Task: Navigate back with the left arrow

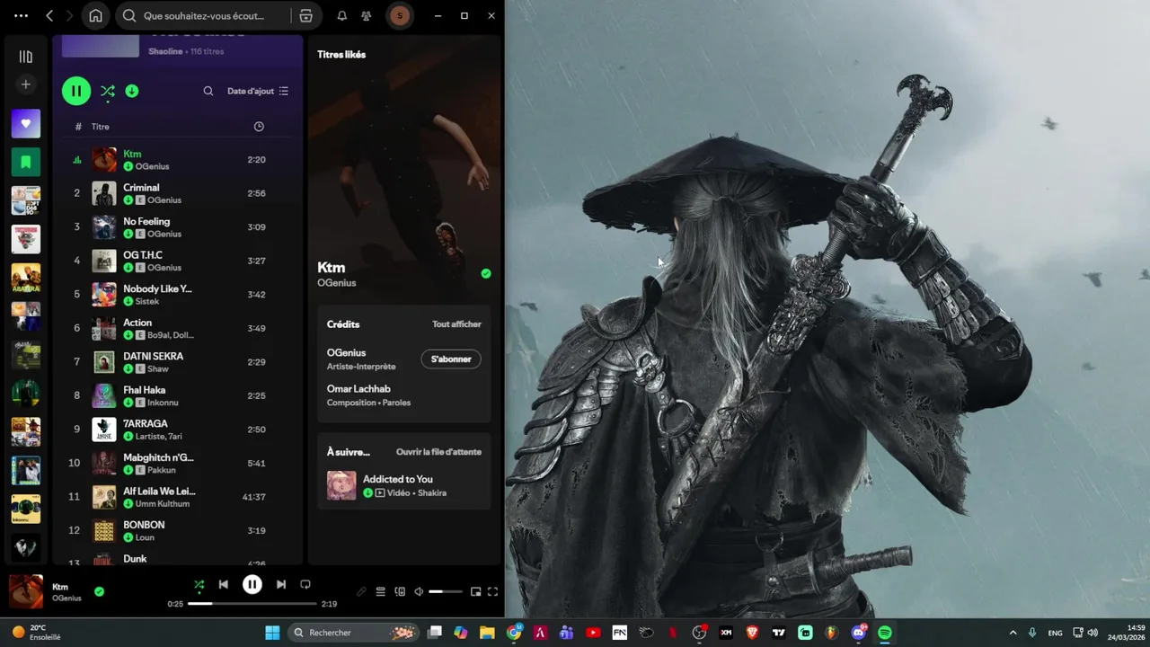Action: click(x=49, y=15)
